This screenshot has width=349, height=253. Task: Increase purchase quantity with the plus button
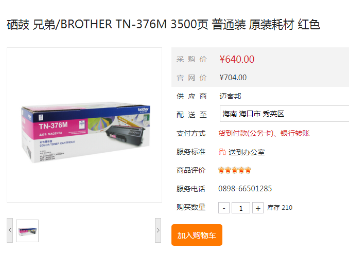(x=258, y=208)
